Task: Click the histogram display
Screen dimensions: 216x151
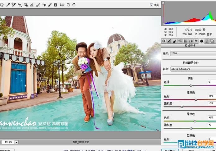Action: pyautogui.click(x=189, y=14)
